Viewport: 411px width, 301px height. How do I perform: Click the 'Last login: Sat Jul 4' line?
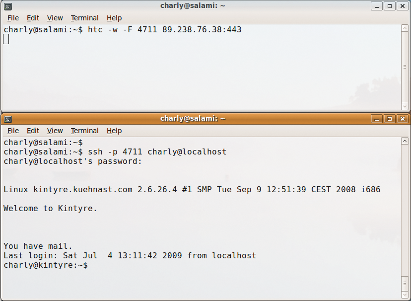pyautogui.click(x=130, y=256)
